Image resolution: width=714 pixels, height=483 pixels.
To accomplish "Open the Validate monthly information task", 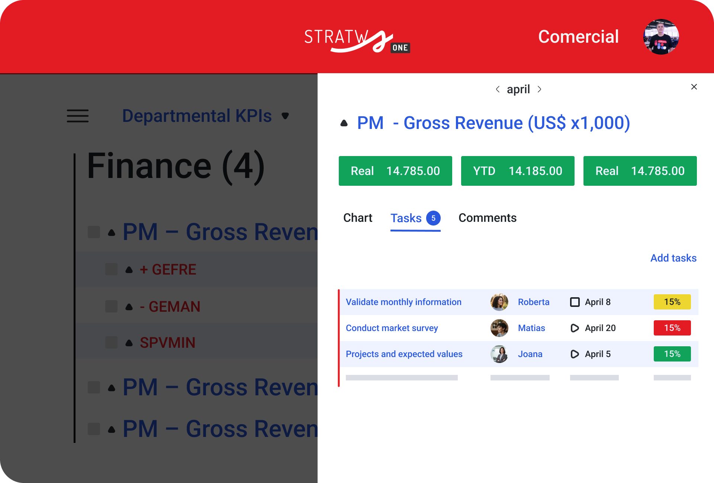I will (403, 302).
